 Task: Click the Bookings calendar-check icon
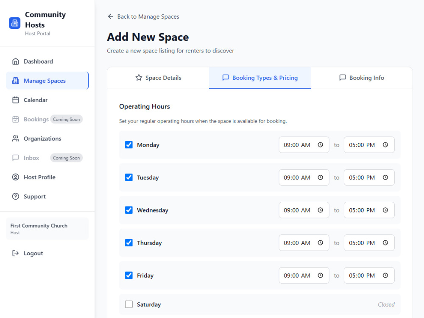[x=16, y=119]
